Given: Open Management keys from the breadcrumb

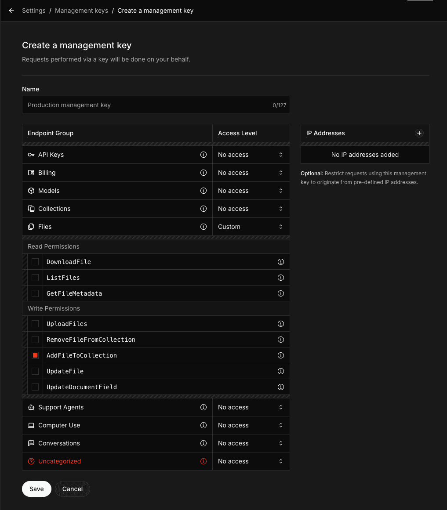Looking at the screenshot, I should [81, 11].
